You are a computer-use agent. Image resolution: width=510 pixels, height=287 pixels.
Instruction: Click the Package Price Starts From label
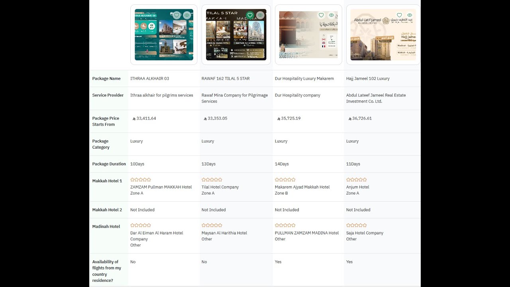pos(106,121)
